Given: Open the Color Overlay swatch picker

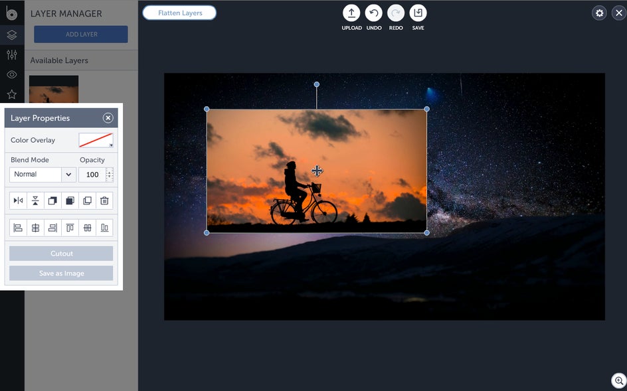Looking at the screenshot, I should click(x=96, y=140).
